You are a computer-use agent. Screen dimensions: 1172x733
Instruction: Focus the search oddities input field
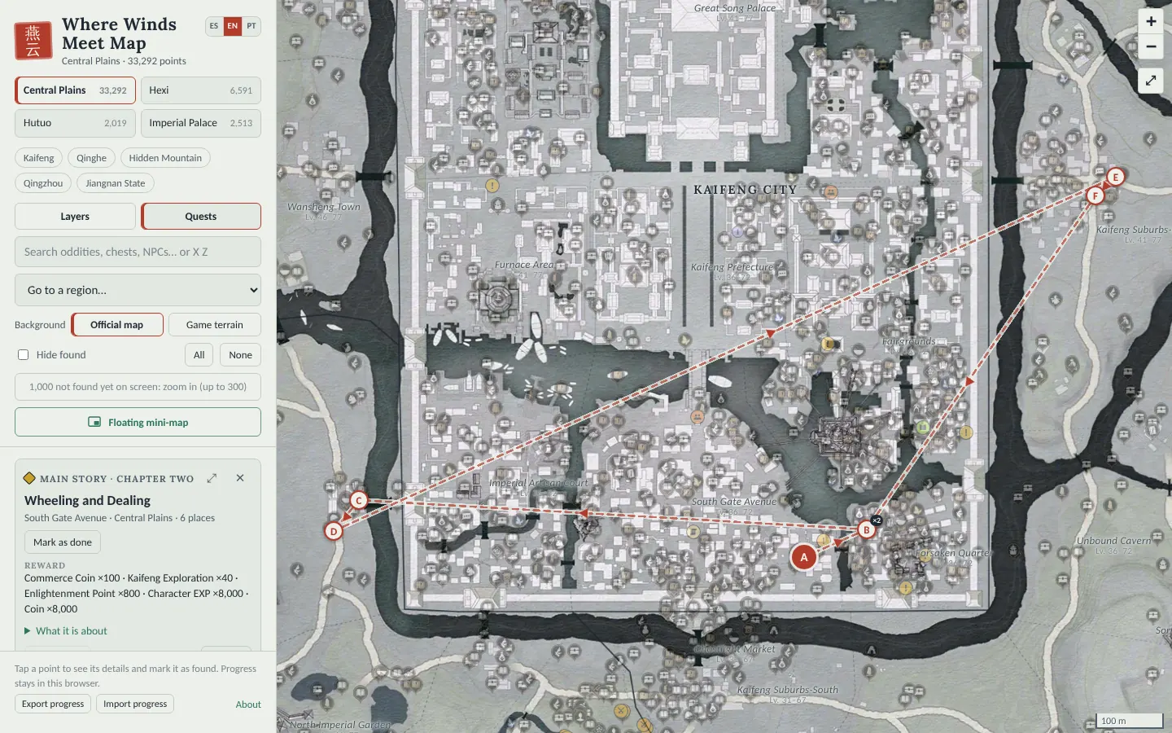point(138,252)
